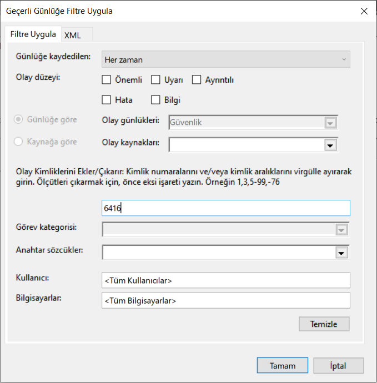Toggle the Bilgi checkbox

pos(155,100)
